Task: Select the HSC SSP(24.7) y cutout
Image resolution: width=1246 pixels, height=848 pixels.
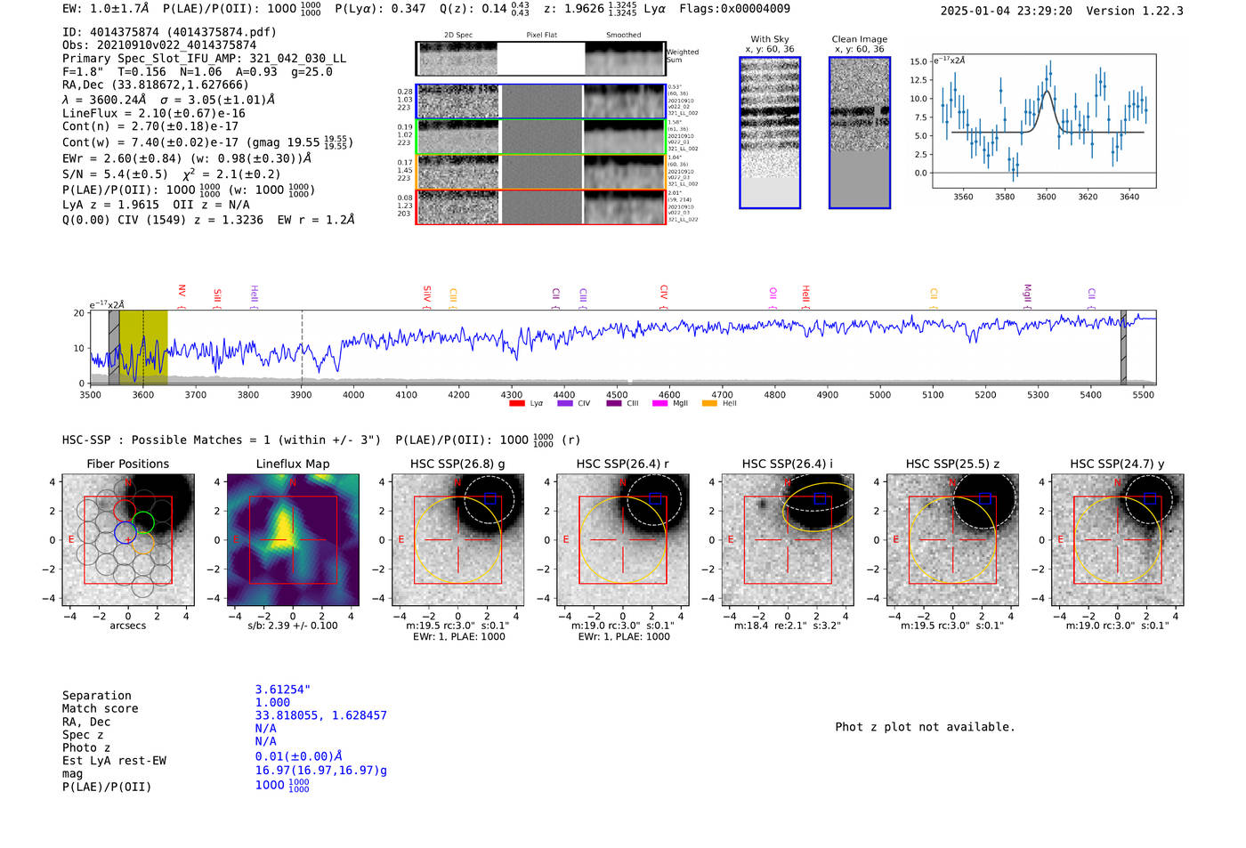Action: (x=1118, y=540)
